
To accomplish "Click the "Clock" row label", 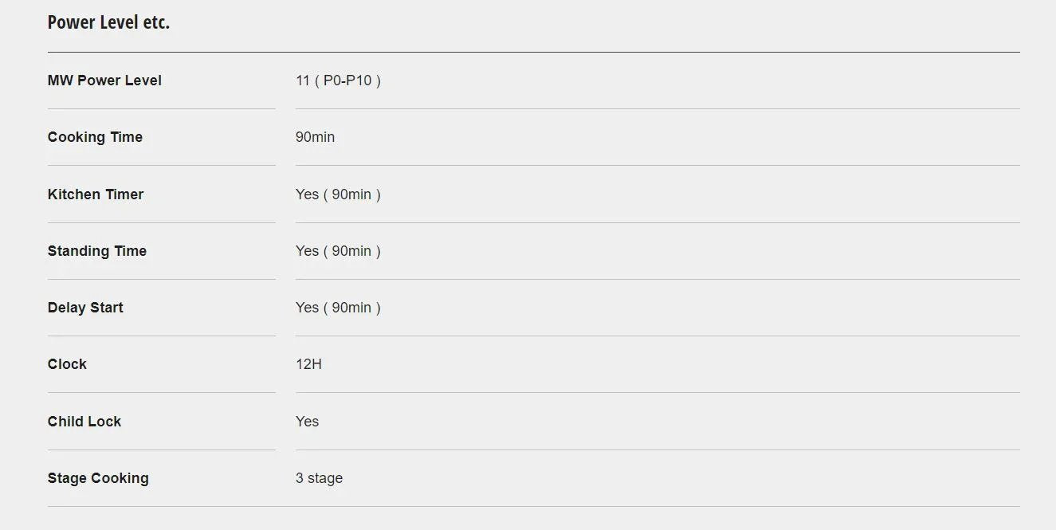I will tap(67, 364).
